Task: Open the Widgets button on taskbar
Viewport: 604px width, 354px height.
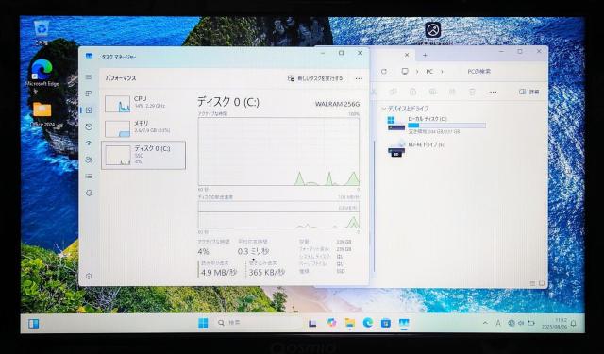Action: click(x=34, y=324)
